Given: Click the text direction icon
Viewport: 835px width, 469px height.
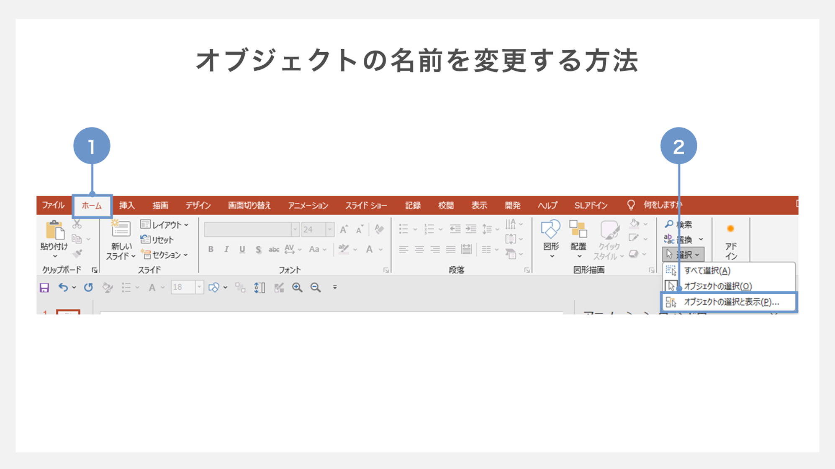Looking at the screenshot, I should [x=511, y=224].
